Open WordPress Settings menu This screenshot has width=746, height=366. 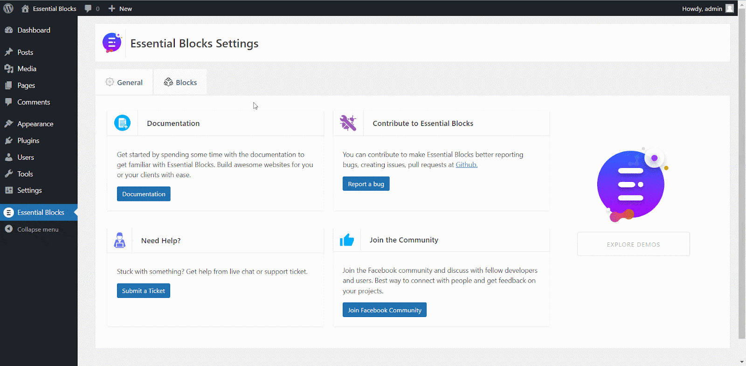(39, 190)
